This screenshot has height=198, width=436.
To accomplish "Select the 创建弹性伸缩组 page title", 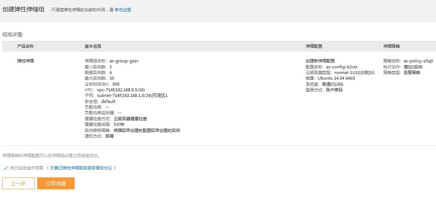I will click(x=24, y=10).
